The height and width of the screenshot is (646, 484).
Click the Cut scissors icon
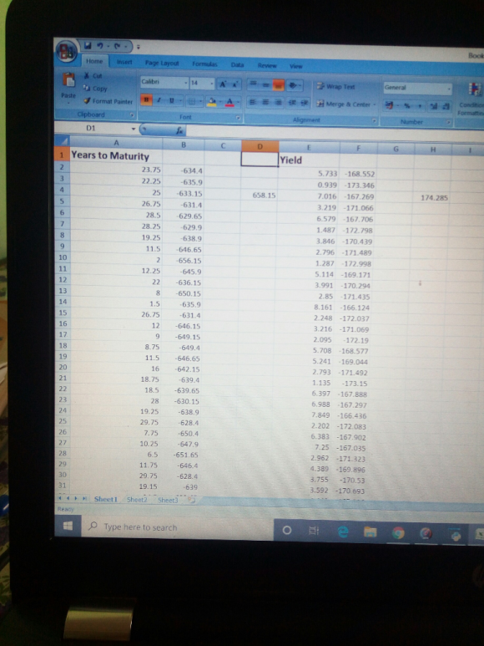coord(86,75)
